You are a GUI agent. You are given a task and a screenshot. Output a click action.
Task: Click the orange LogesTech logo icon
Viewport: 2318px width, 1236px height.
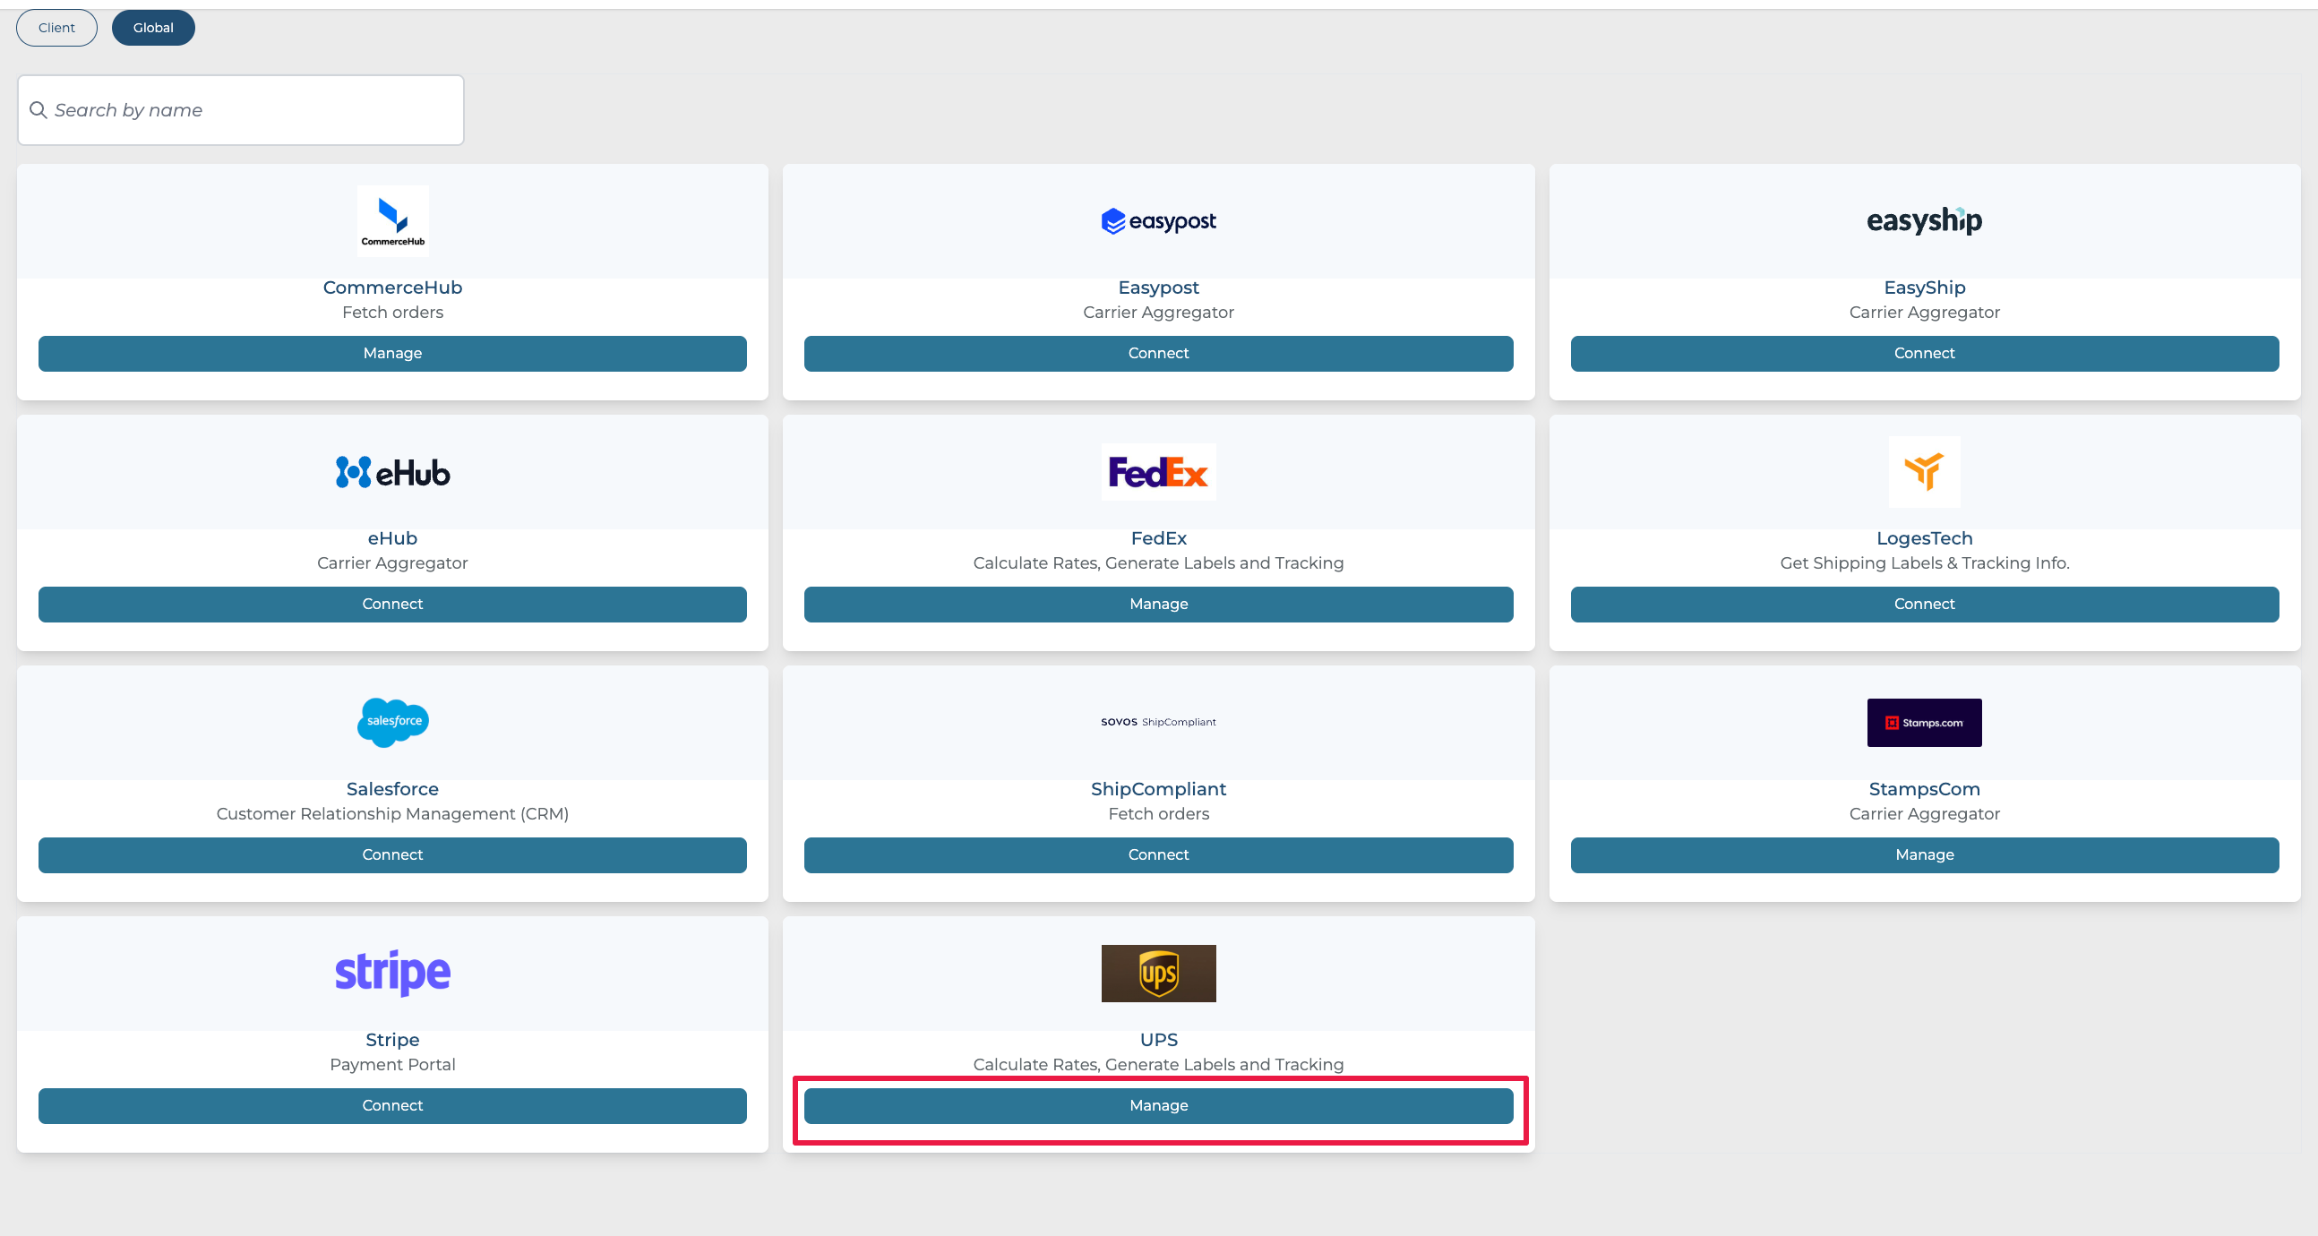coord(1924,471)
